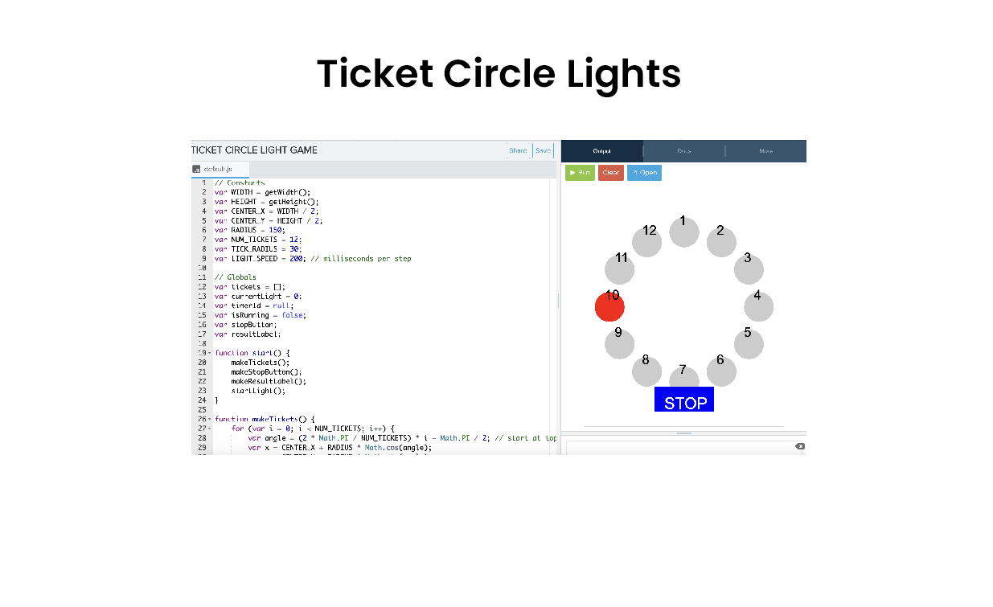Click the Open icon next to Clear
993x607 pixels.
point(644,172)
